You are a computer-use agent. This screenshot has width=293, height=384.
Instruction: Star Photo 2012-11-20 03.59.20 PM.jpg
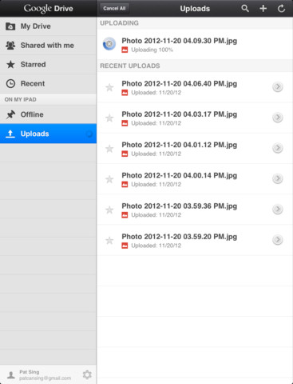click(109, 241)
